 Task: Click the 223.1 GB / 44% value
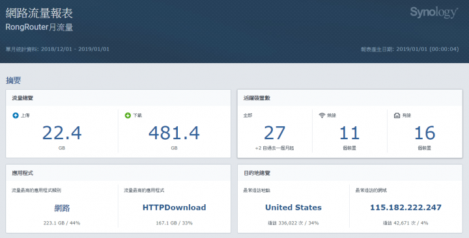(62, 223)
